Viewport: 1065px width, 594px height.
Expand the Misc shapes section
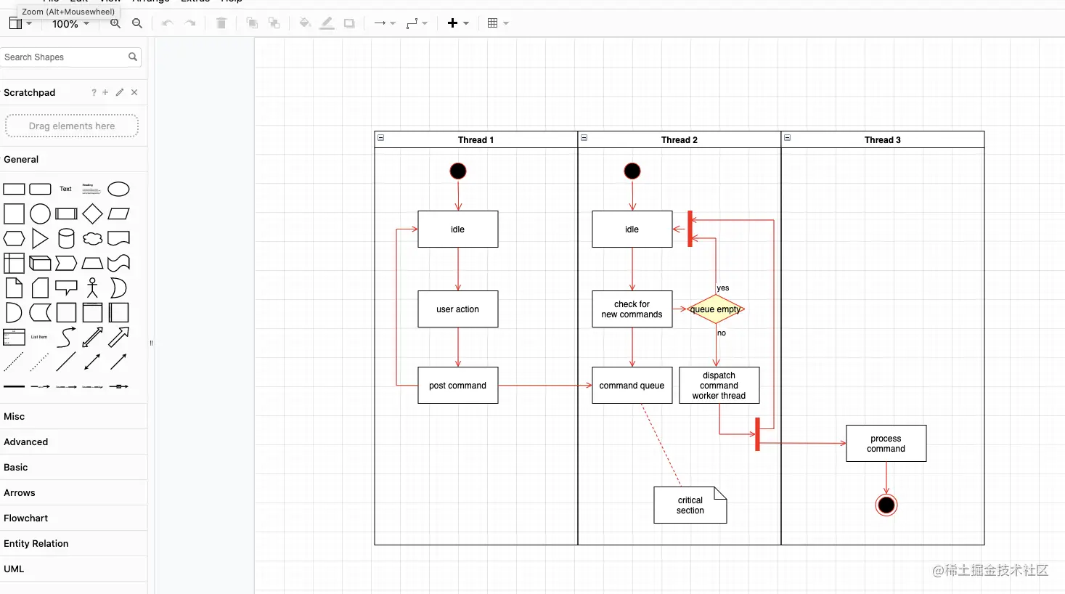pos(73,416)
